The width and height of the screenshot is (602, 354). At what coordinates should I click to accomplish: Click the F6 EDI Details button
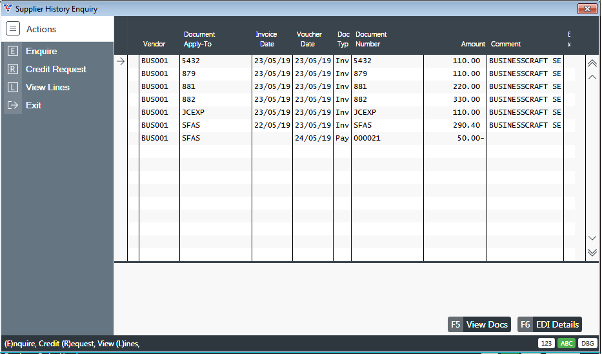[549, 324]
